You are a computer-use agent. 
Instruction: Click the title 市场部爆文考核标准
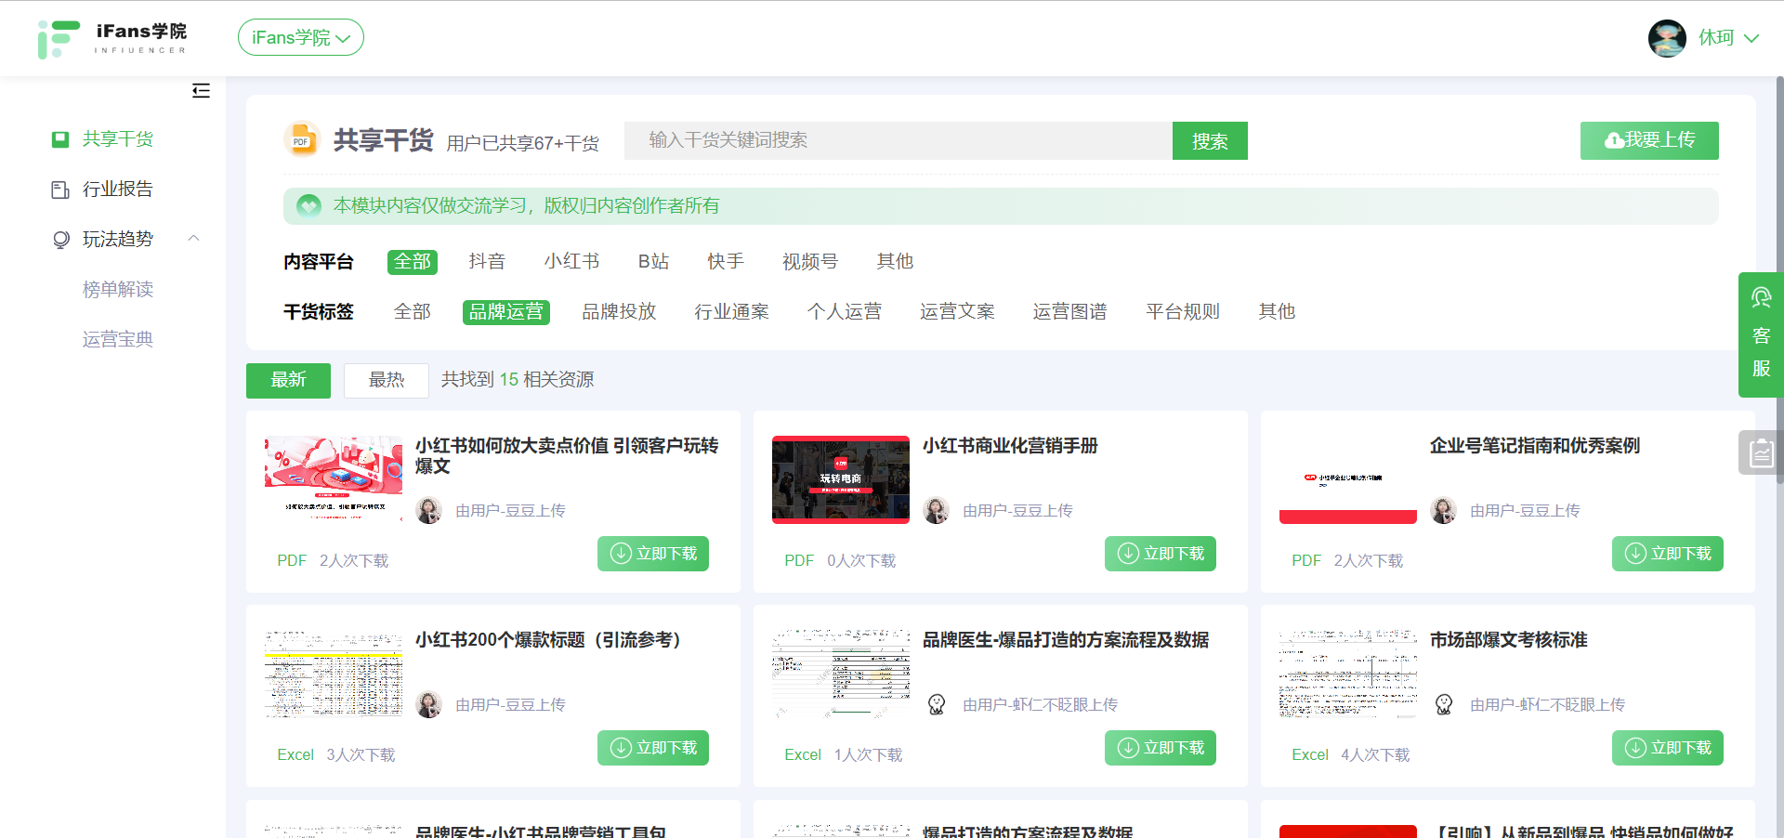click(x=1508, y=640)
